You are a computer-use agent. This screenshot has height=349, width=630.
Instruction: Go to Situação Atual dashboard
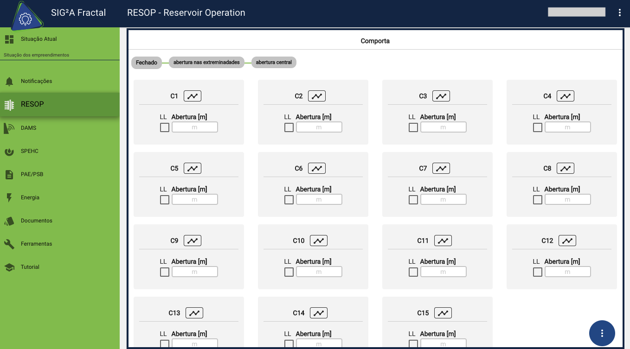tap(39, 39)
